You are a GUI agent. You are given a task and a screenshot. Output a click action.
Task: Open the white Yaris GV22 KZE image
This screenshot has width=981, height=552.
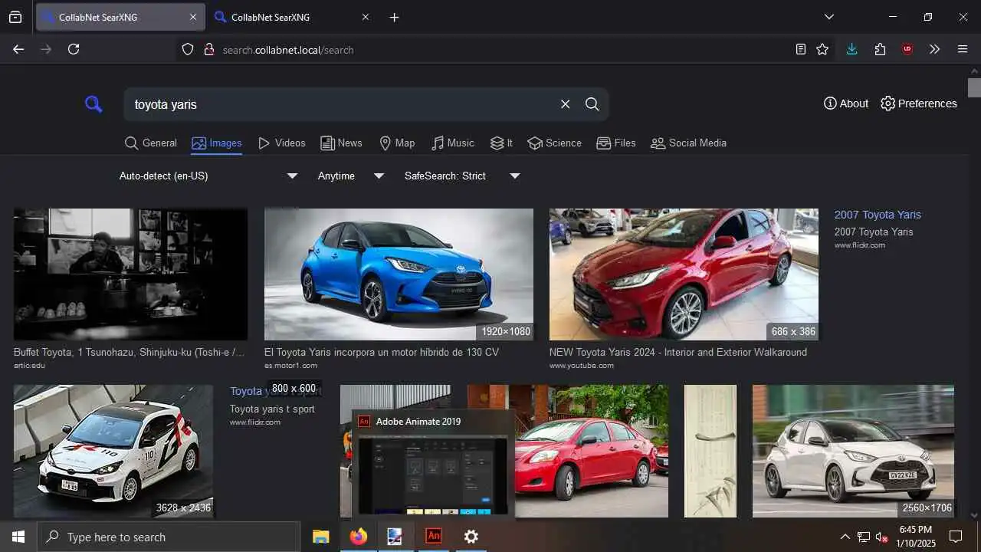pos(853,451)
